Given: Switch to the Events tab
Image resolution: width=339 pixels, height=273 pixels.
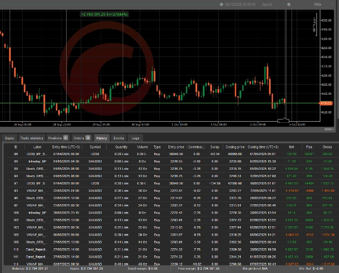Looking at the screenshot, I should tap(119, 138).
